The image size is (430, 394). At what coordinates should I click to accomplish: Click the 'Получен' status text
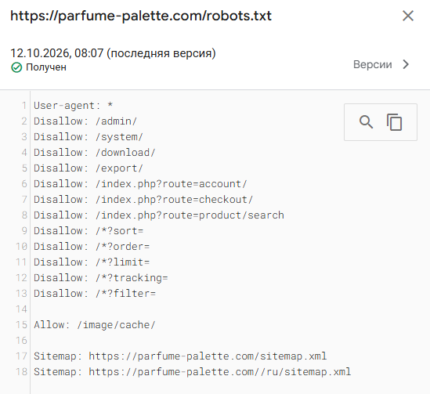click(46, 67)
